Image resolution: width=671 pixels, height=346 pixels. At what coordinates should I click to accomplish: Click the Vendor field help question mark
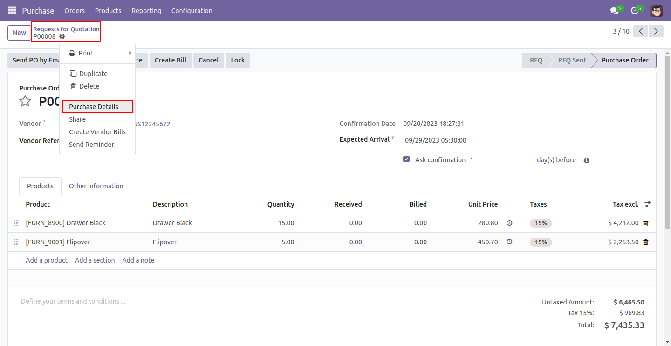44,122
